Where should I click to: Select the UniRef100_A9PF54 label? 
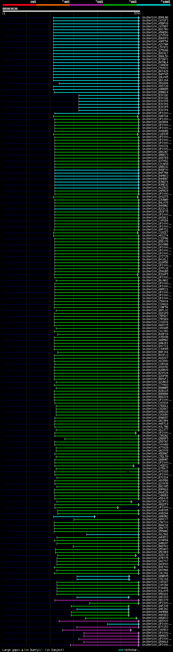(x=155, y=42)
